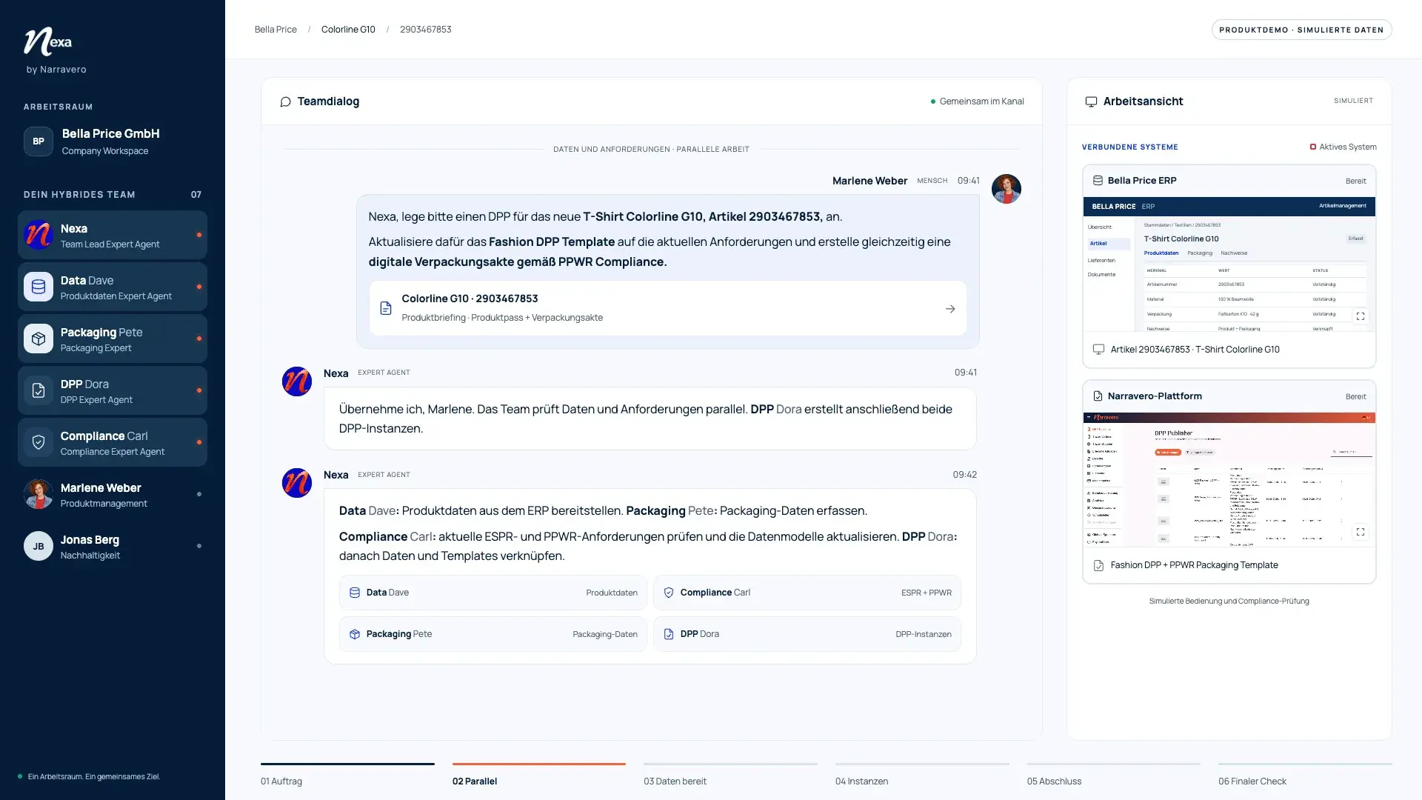Go to step 02 Parallel
This screenshot has width=1422, height=800.
pyautogui.click(x=539, y=775)
